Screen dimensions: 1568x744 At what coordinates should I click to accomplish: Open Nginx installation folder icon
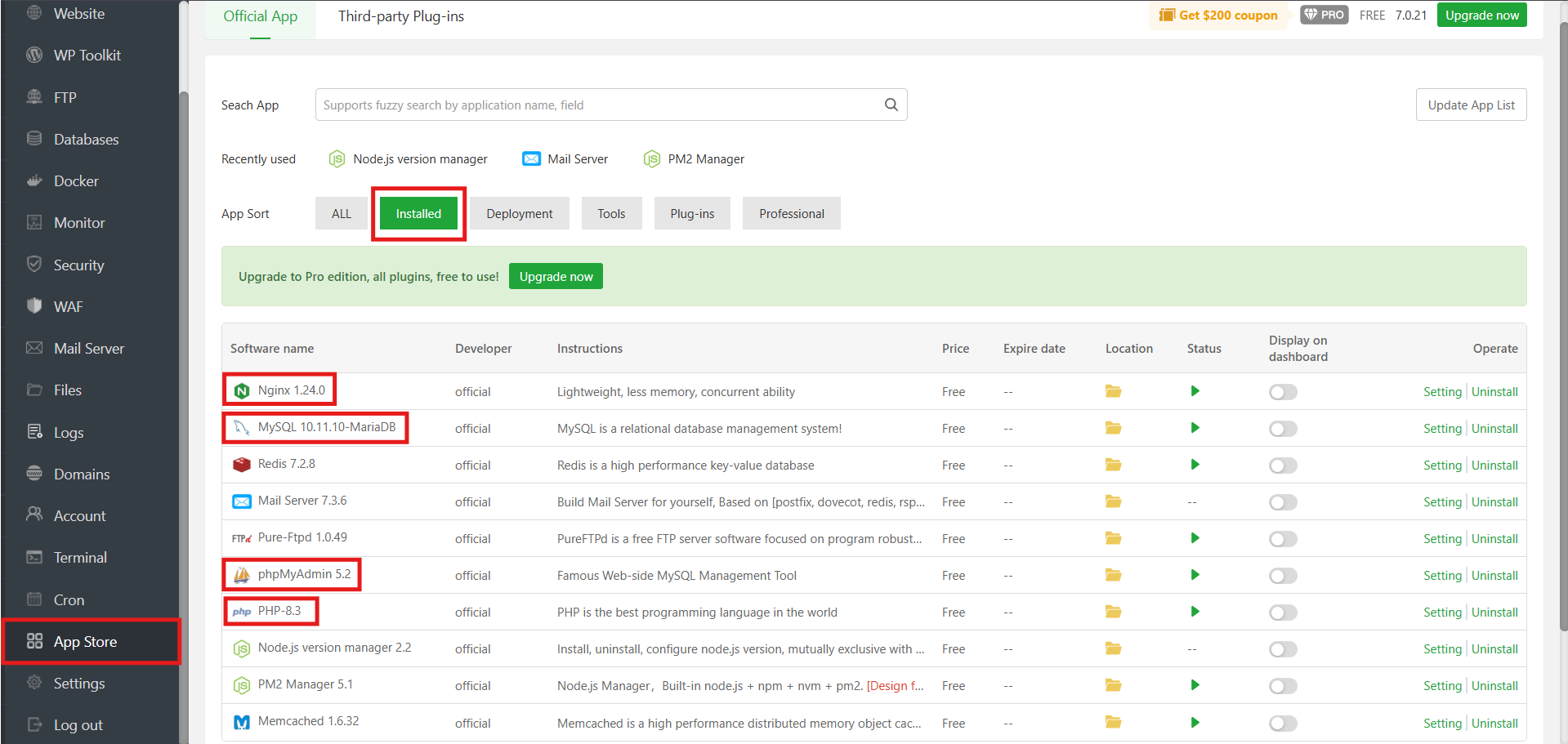tap(1113, 391)
